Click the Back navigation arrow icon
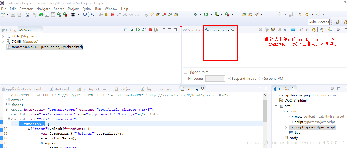Screen dimensions: 347x148 point(308,14)
